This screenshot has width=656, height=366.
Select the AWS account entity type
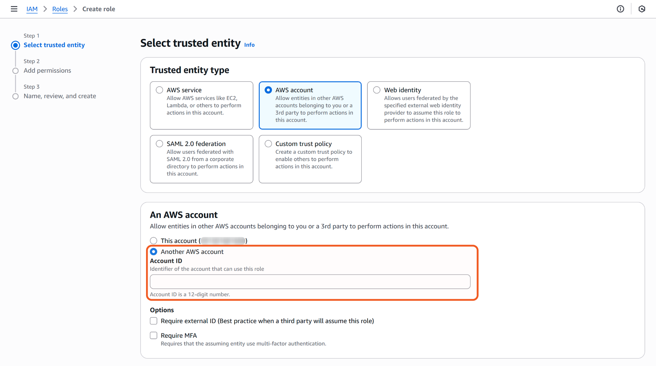(x=268, y=90)
